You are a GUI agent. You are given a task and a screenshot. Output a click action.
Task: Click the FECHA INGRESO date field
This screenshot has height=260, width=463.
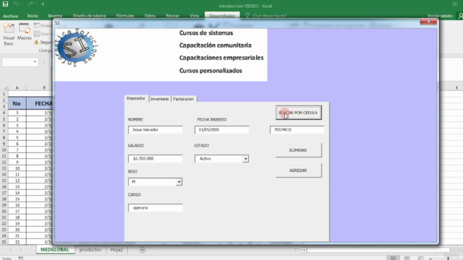(x=222, y=130)
